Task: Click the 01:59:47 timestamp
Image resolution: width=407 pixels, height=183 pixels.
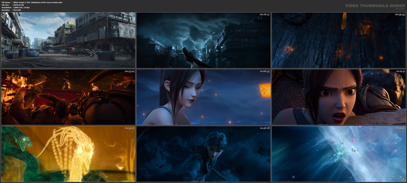Action: (400, 128)
